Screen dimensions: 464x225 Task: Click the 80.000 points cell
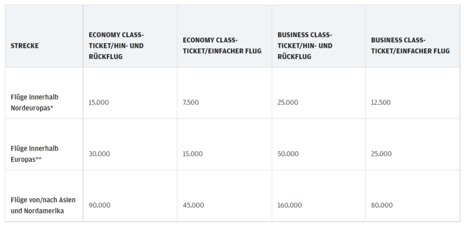[382, 206]
